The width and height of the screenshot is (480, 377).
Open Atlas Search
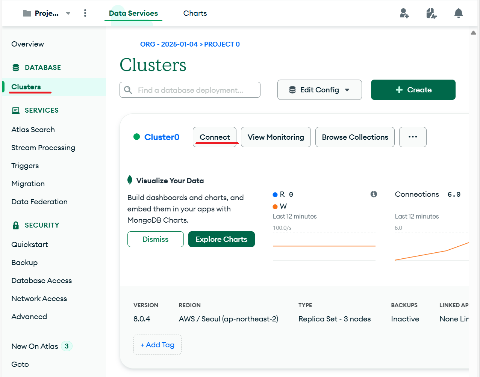click(33, 130)
